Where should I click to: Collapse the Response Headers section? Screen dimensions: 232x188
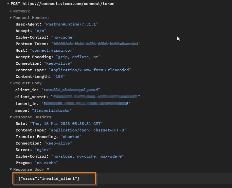pyautogui.click(x=11, y=117)
